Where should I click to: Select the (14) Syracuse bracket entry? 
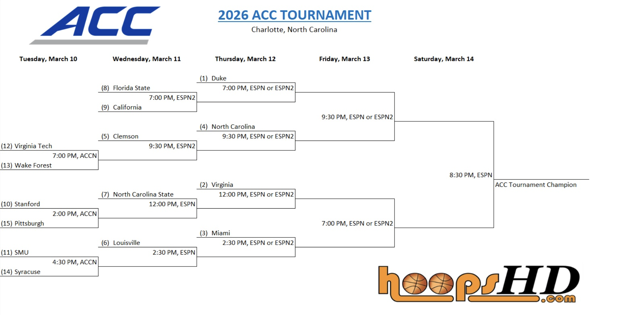click(21, 272)
